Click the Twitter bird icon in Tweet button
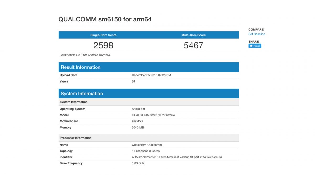The width and height of the screenshot is (315, 176). coord(251,46)
